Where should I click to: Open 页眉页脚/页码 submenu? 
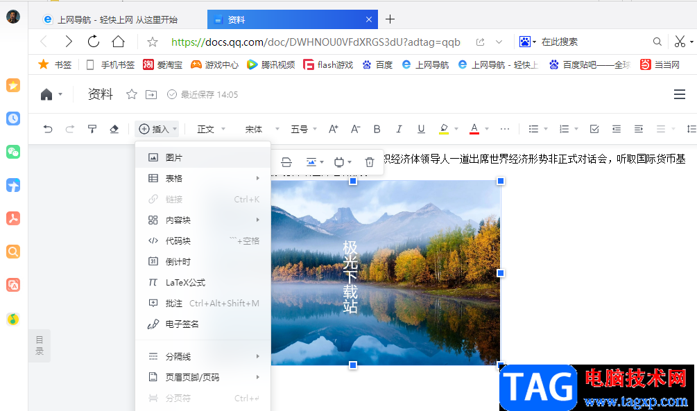point(203,377)
